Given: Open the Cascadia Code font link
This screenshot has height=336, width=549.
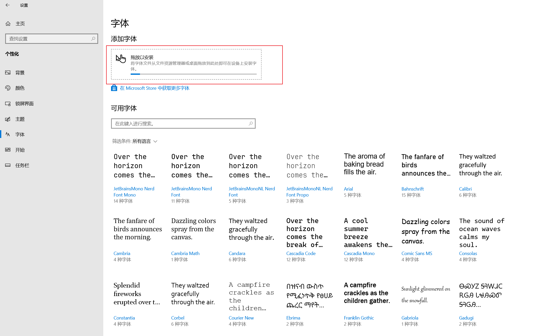Looking at the screenshot, I should (x=301, y=253).
